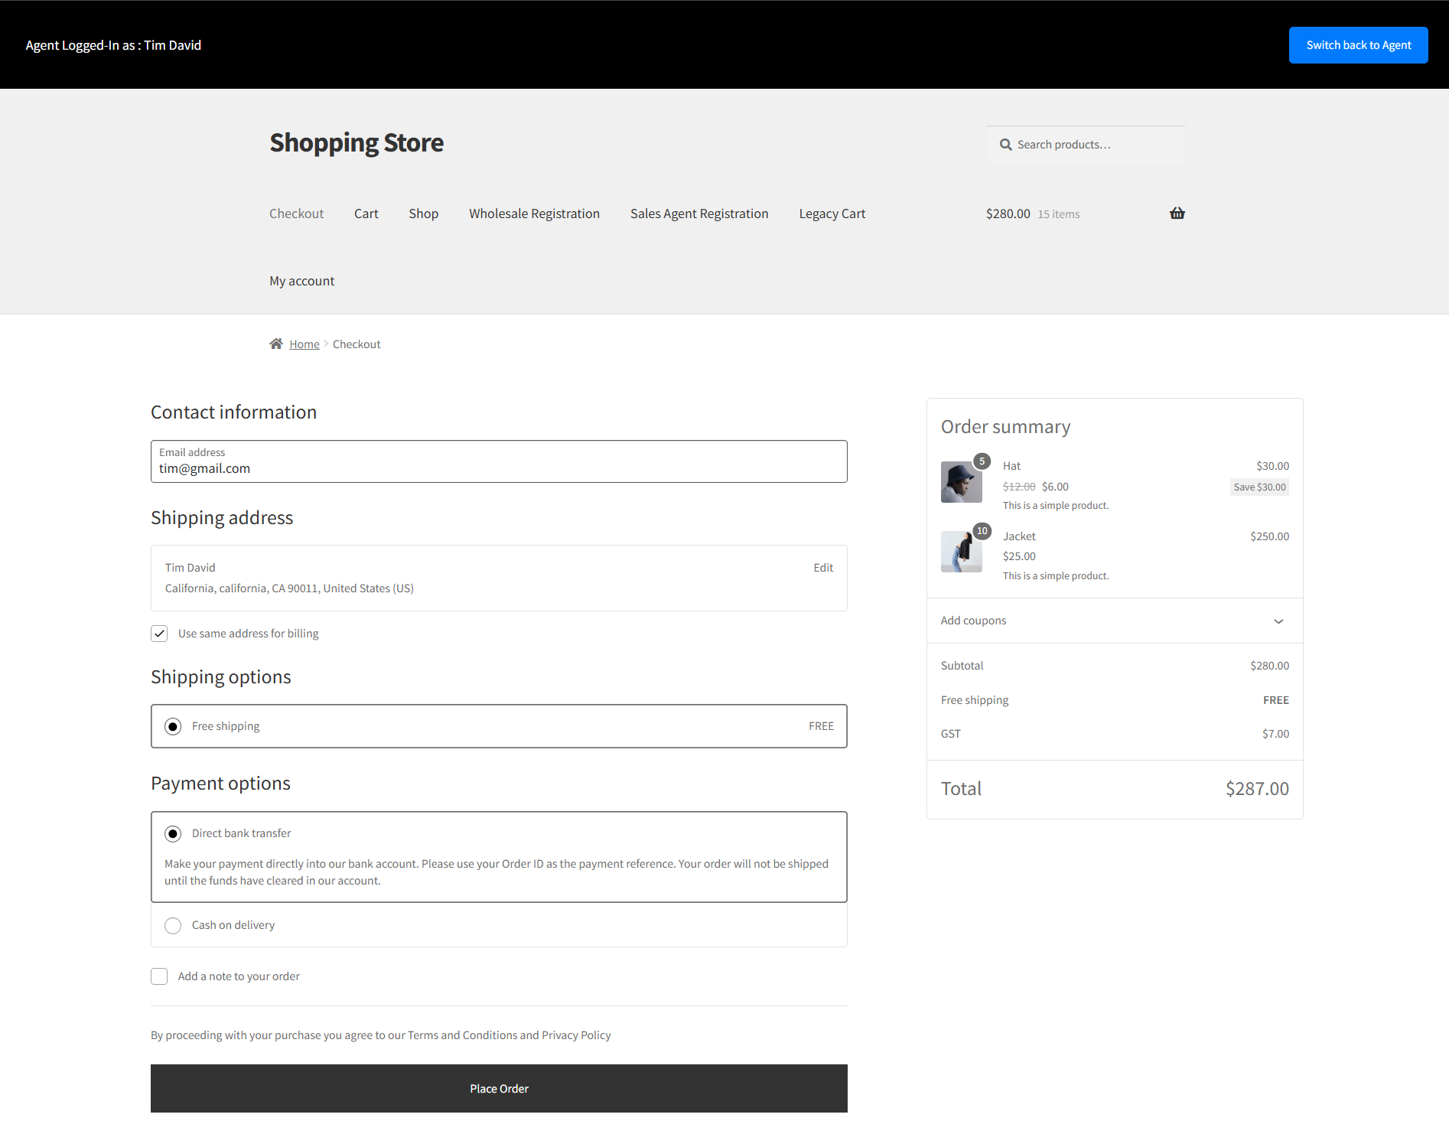The image size is (1449, 1147).
Task: Click the Switch back to Agent button
Action: click(1358, 45)
